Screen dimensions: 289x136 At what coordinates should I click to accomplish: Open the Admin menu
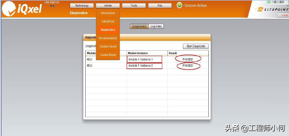tap(108, 6)
